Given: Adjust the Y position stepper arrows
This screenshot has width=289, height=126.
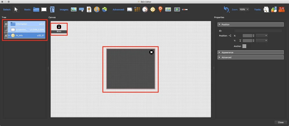Looking at the screenshot, I should tap(253, 41).
